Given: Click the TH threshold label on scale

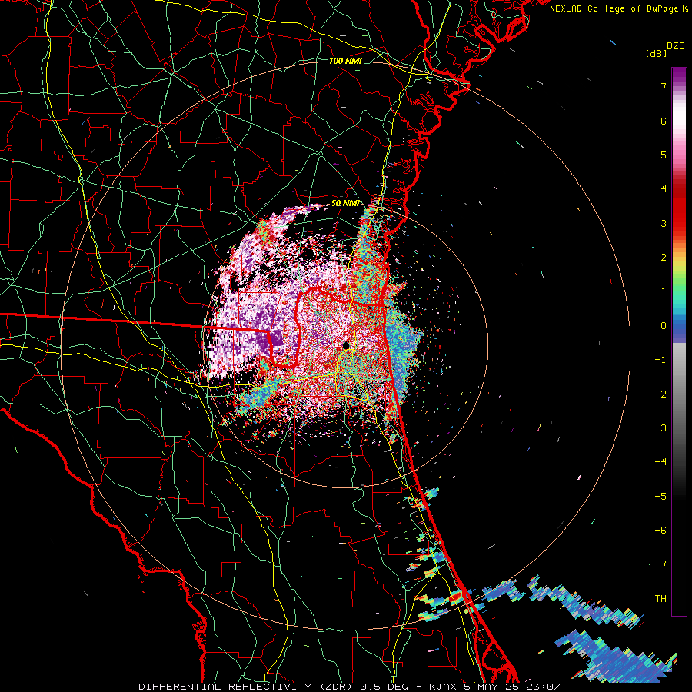Looking at the screenshot, I should pos(660,598).
